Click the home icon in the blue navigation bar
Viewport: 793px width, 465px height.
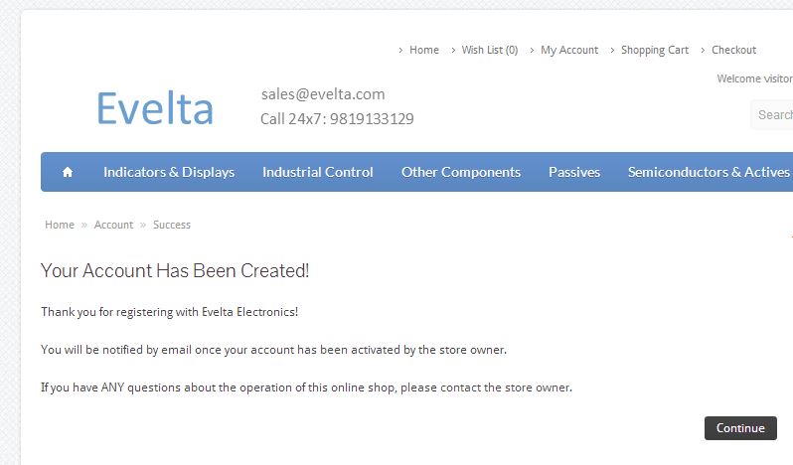tap(68, 172)
